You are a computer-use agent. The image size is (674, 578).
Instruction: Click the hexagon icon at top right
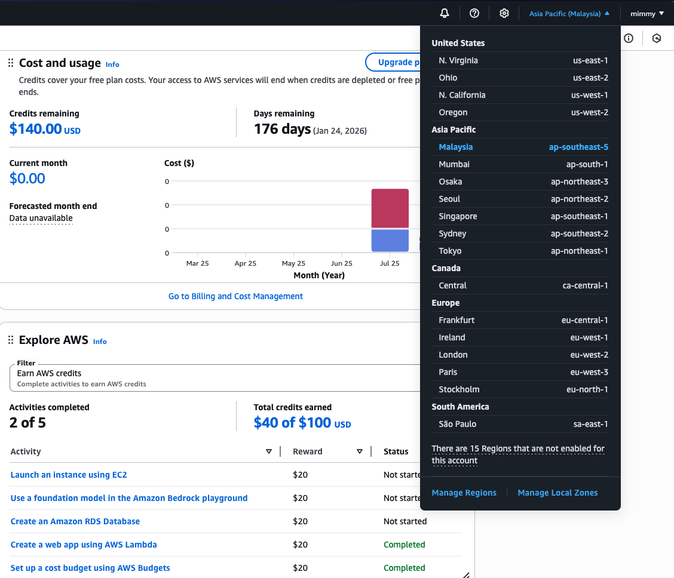[657, 38]
